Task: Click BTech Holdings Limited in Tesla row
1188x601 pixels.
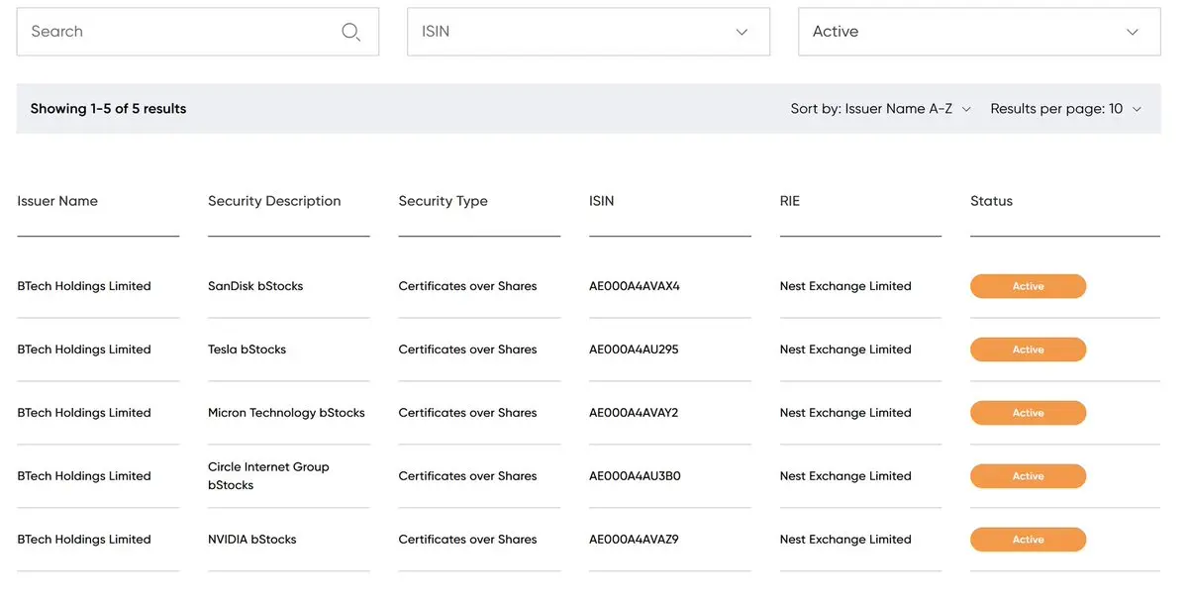Action: pyautogui.click(x=84, y=350)
